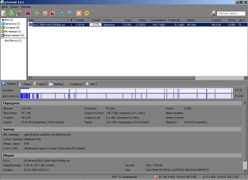Sort by the Время column header

pyautogui.click(x=194, y=20)
